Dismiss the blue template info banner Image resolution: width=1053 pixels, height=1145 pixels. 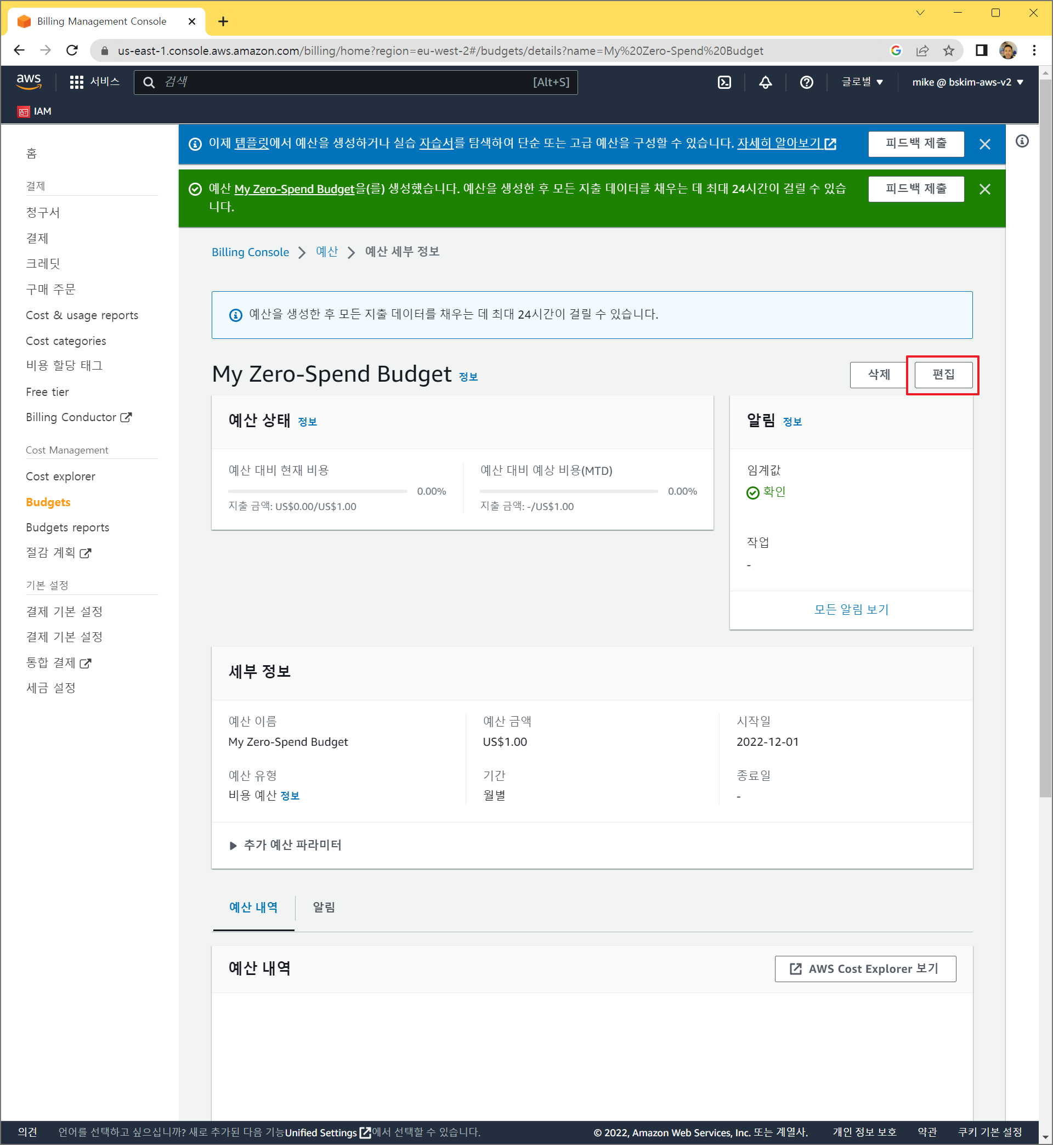coord(984,144)
